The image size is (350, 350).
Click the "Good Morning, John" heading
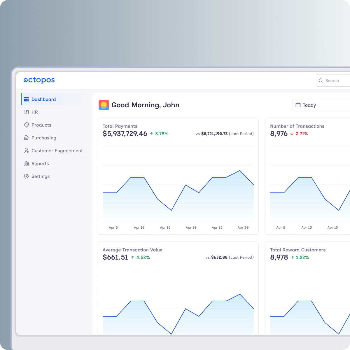coord(145,105)
